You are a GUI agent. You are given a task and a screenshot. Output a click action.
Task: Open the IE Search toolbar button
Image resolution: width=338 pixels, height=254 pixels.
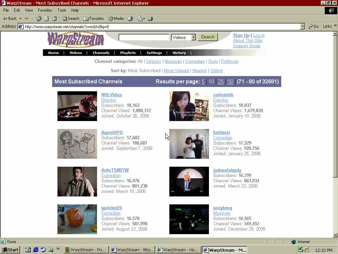click(71, 19)
